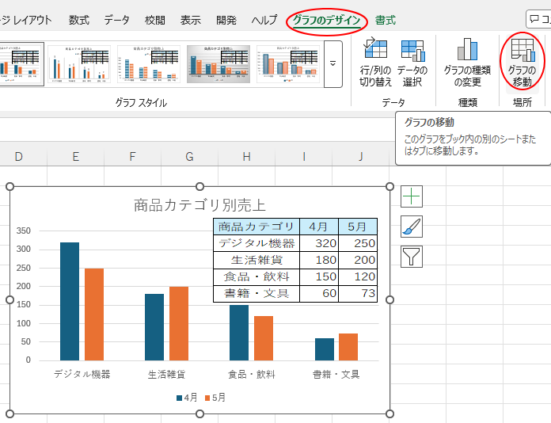Select column I header
The image size is (551, 423).
(304, 157)
